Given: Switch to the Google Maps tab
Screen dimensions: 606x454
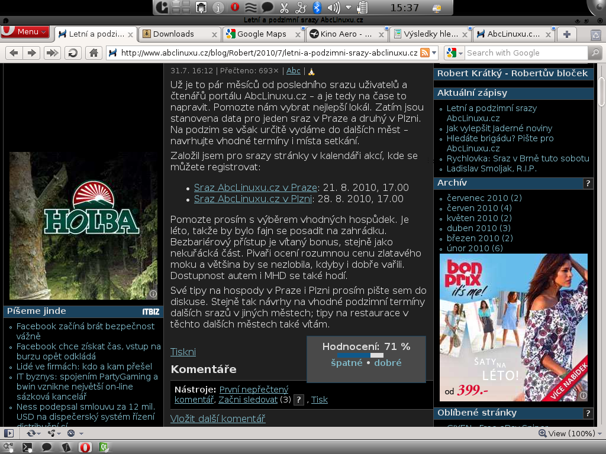Looking at the screenshot, I should [263, 34].
